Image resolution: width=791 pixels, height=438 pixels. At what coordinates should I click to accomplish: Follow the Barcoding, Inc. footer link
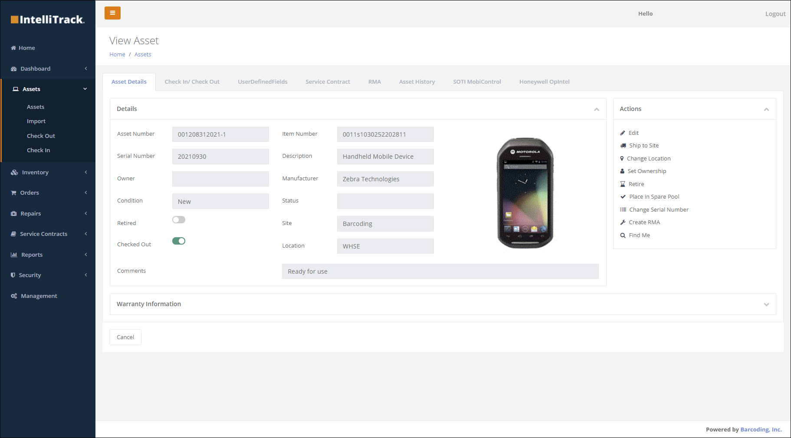760,429
